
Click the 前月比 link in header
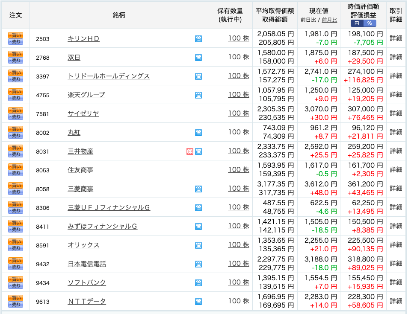329,20
